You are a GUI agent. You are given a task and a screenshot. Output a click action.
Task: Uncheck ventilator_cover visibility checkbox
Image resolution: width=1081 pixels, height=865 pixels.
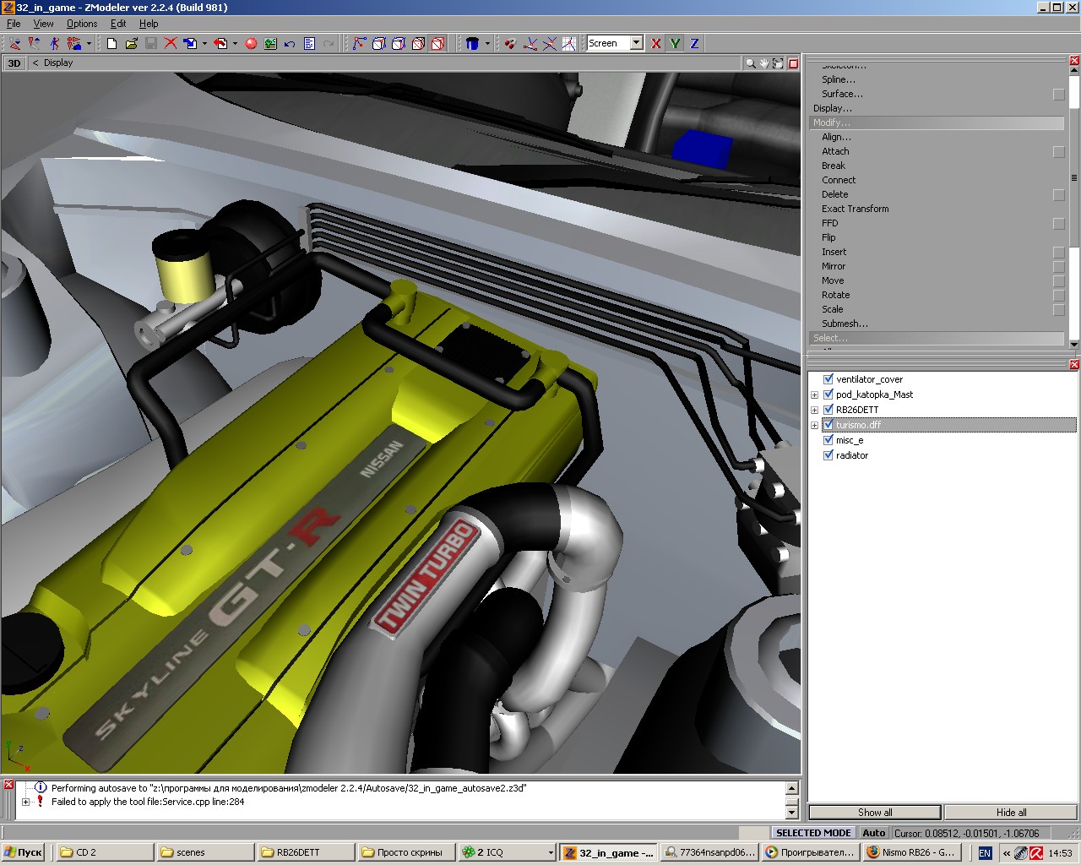click(x=828, y=379)
